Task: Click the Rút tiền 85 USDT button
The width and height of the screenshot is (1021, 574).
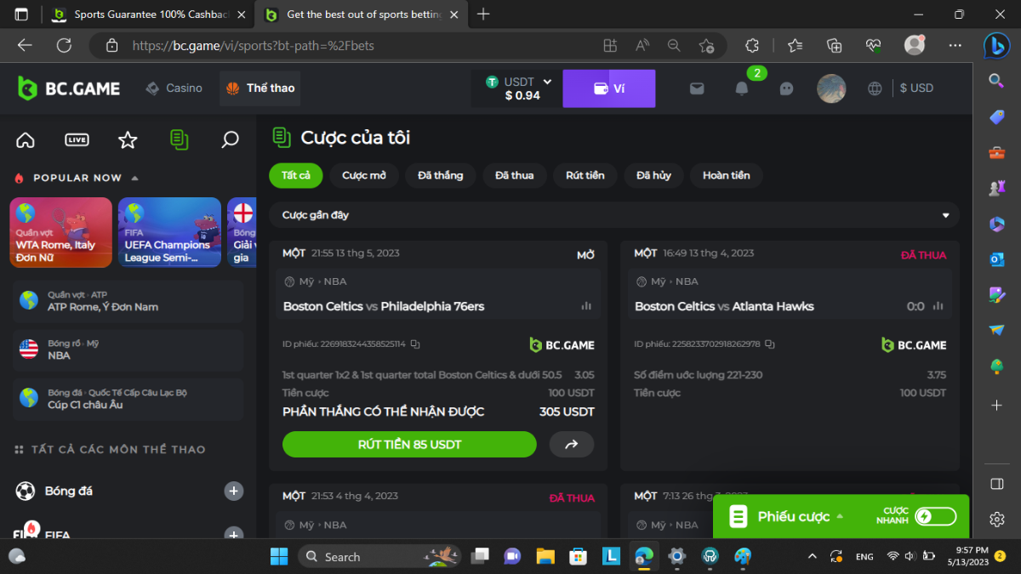Action: pyautogui.click(x=409, y=444)
